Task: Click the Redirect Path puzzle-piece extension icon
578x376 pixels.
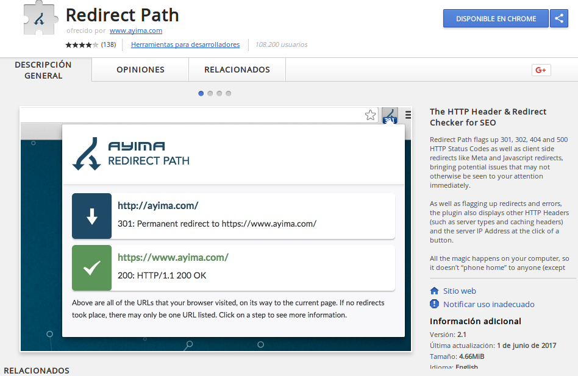Action: click(x=41, y=18)
